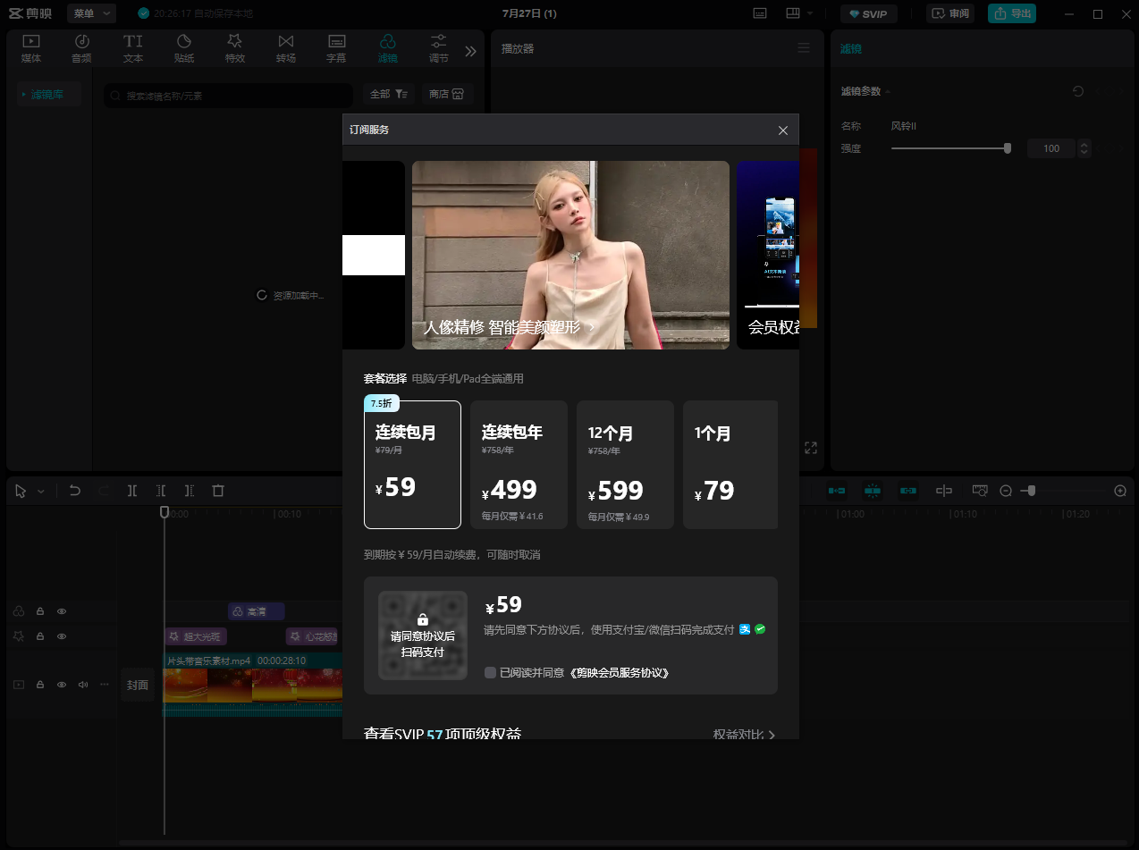The image size is (1139, 850).
Task: Click the delete-left trim icon
Action: coord(161,491)
